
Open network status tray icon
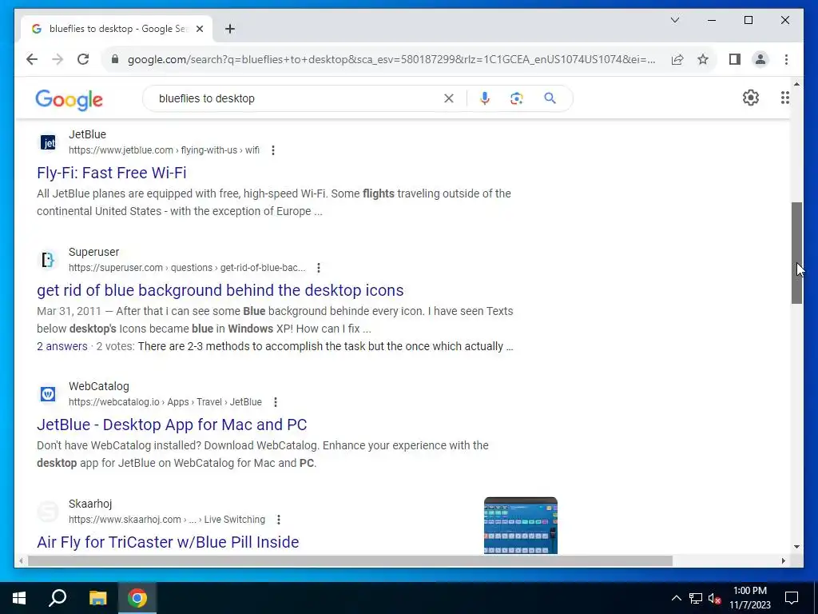click(695, 598)
